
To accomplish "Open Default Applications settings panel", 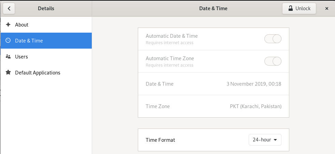I will pyautogui.click(x=38, y=73).
